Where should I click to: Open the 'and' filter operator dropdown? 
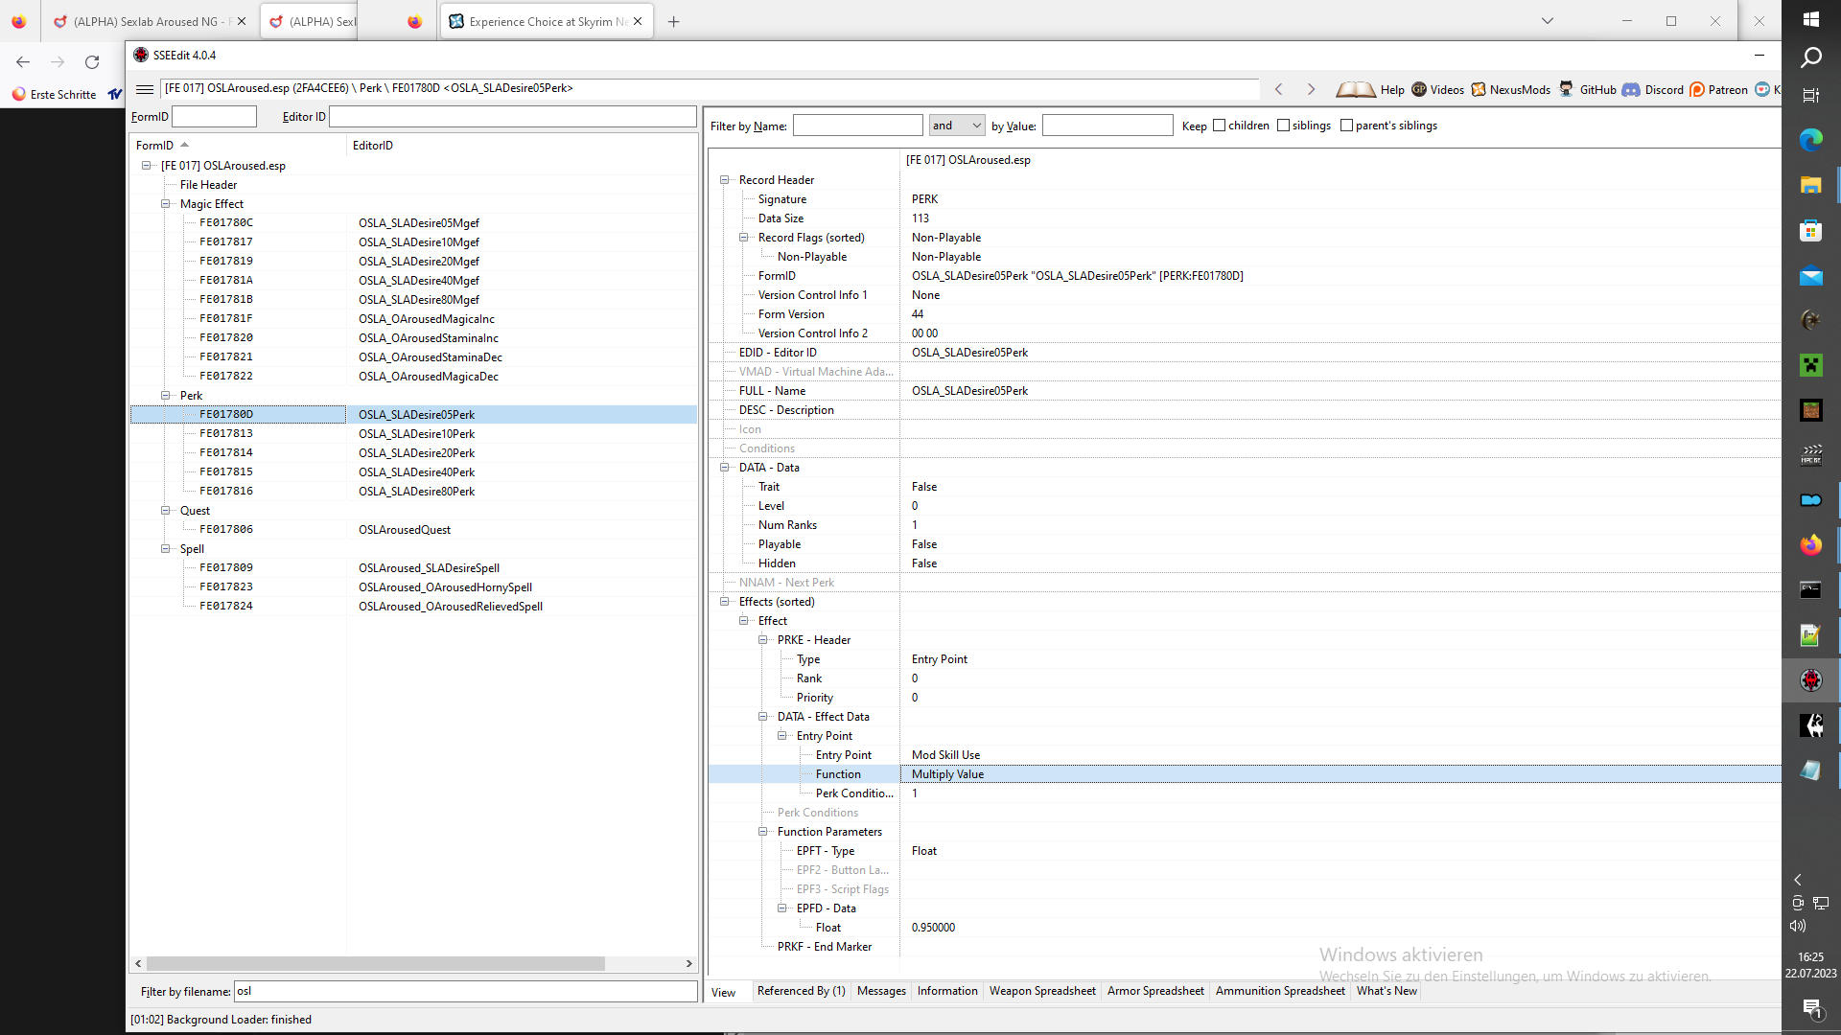click(957, 126)
